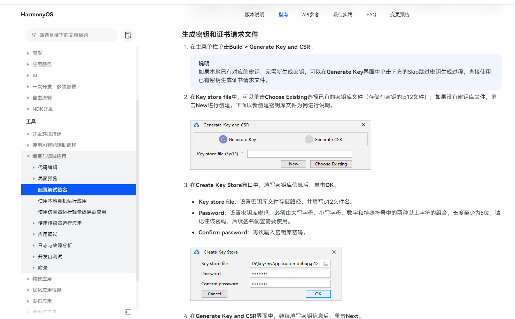Click the Generate Key step icon
The width and height of the screenshot is (515, 319).
[x=223, y=139]
